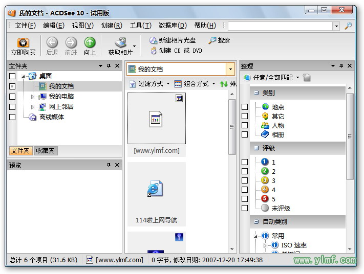This screenshot has height=274, width=364.
Task: Click the 組合方式 group icon
Action: click(178, 84)
